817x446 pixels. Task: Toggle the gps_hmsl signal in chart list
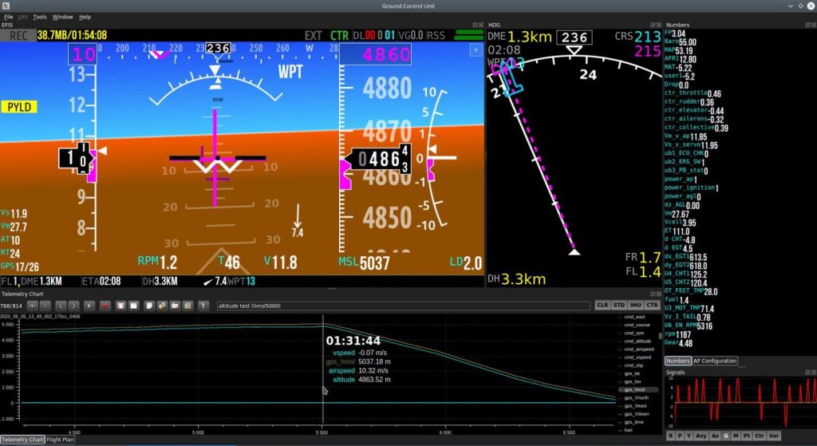pyautogui.click(x=634, y=389)
